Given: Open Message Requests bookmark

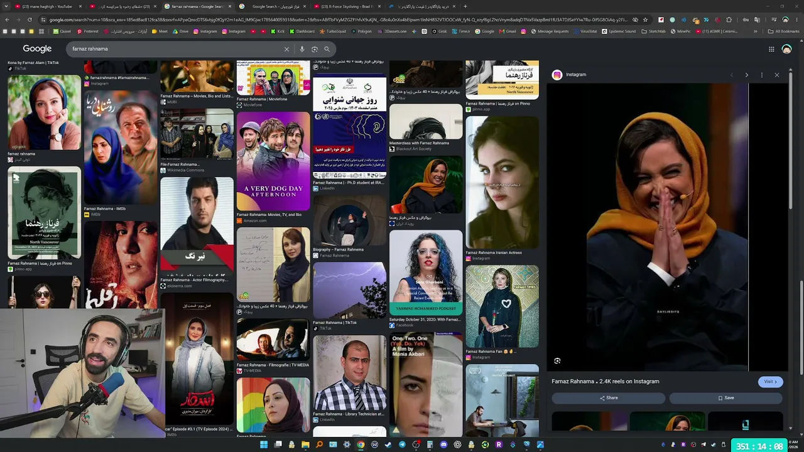Looking at the screenshot, I should (549, 31).
